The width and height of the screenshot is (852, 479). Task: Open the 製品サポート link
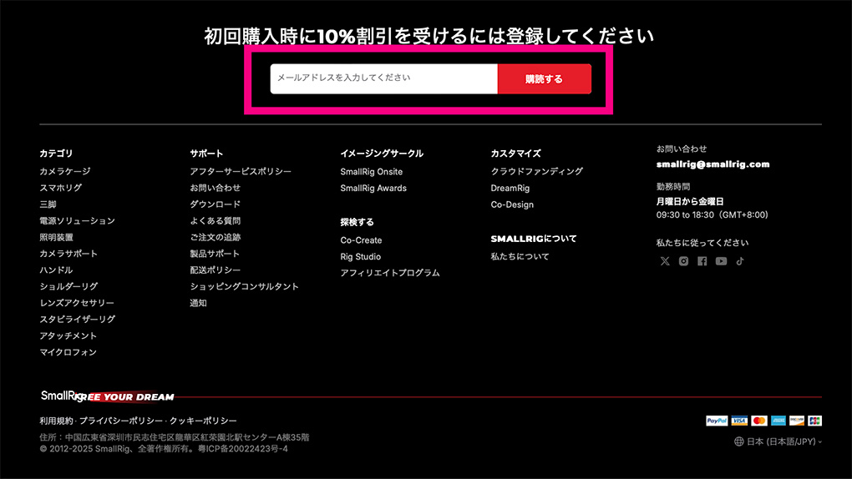pyautogui.click(x=215, y=253)
